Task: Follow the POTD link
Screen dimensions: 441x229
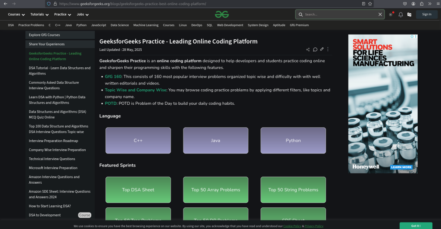Action: coord(111,104)
